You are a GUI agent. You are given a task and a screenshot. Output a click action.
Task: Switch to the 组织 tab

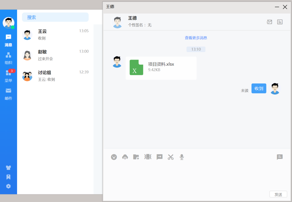[9, 58]
